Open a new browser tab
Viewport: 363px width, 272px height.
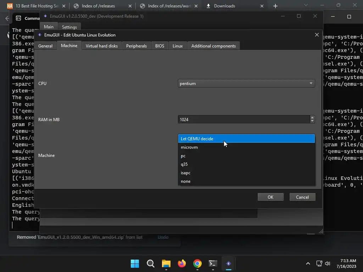(x=275, y=6)
